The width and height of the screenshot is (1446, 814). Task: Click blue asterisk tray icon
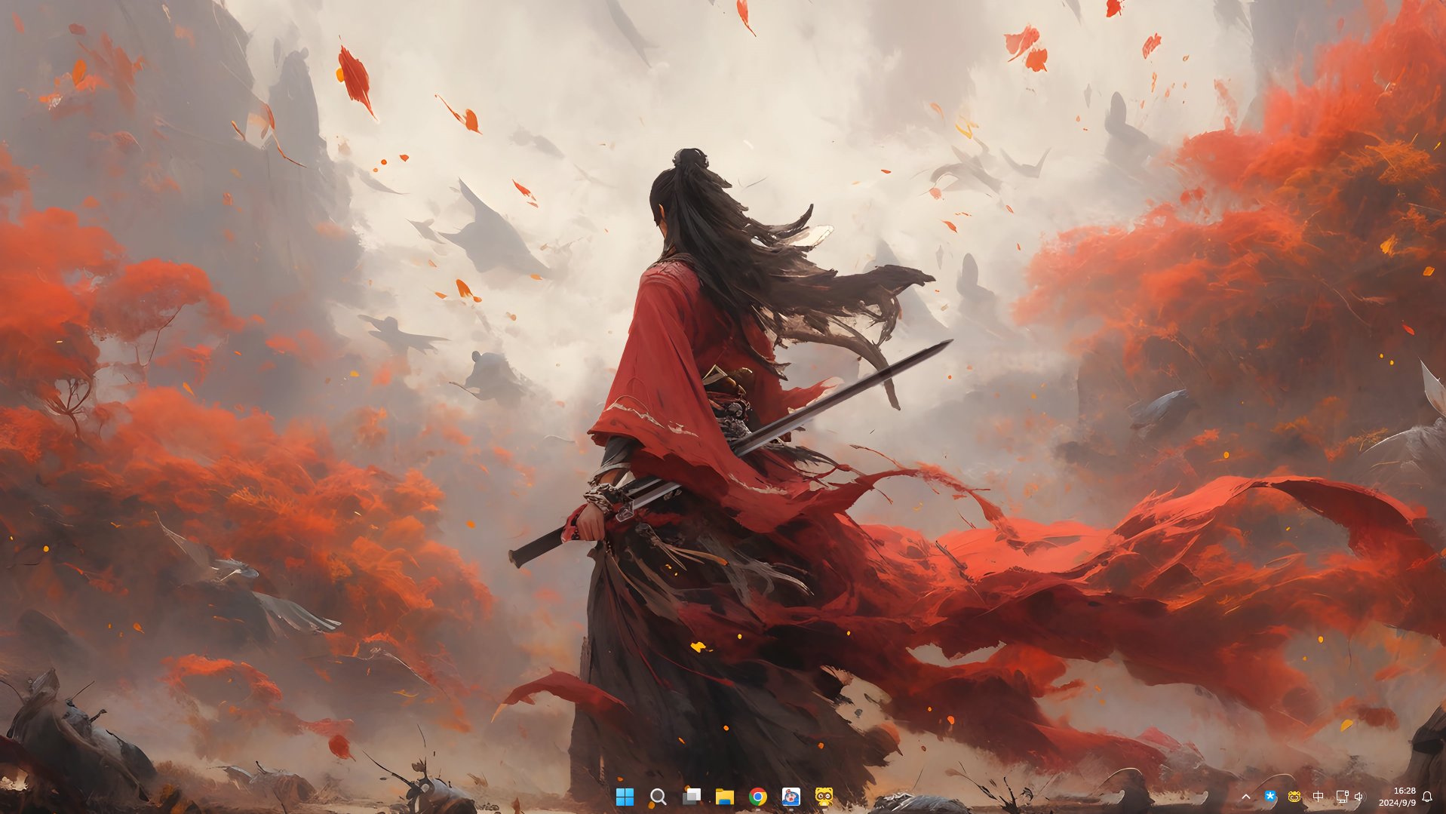(1270, 796)
